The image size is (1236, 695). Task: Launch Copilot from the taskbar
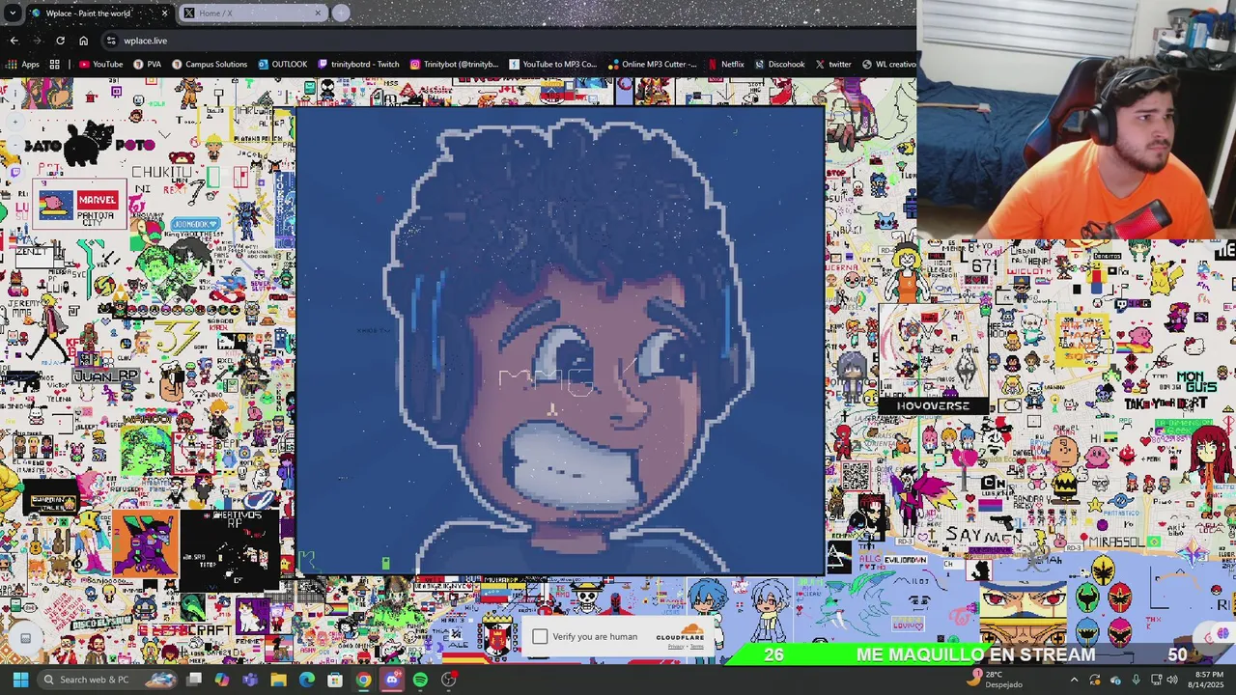point(222,680)
